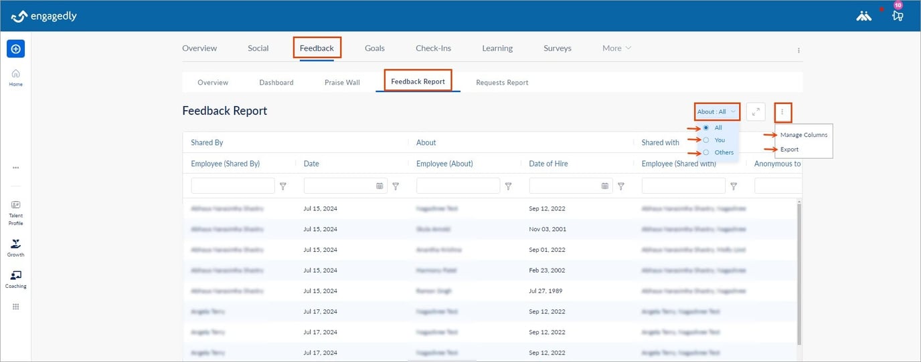The image size is (921, 362).
Task: Click Feb 23, 2002 hire date cell
Action: point(547,270)
